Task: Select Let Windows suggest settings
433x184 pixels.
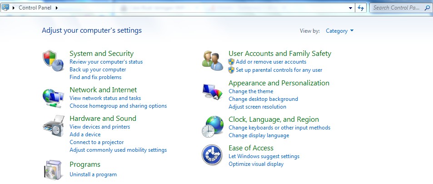Action: [264, 156]
